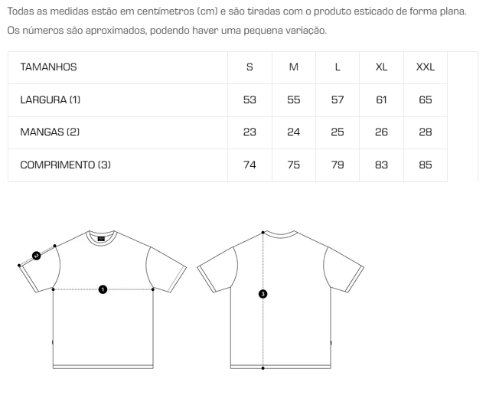Click the sleeve marker 2 on shirt
Screen dimensions: 499x395
click(x=36, y=256)
